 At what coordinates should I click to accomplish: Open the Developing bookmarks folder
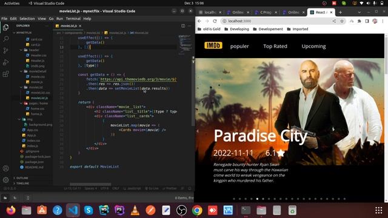tap(236, 29)
